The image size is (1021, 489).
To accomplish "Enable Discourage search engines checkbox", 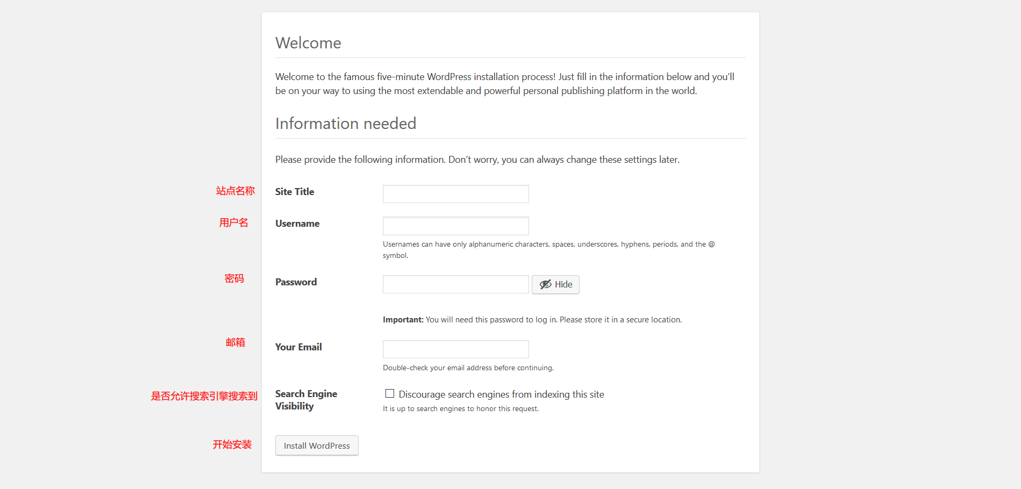I will pos(390,394).
